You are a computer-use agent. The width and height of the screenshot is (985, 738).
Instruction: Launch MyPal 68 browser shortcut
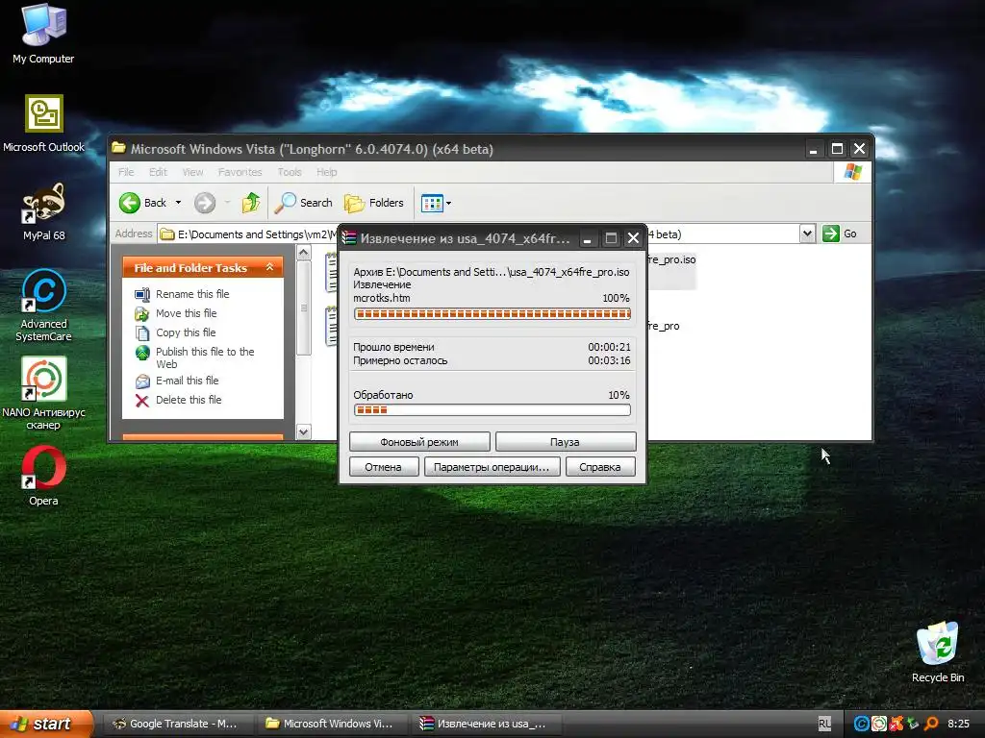point(43,211)
